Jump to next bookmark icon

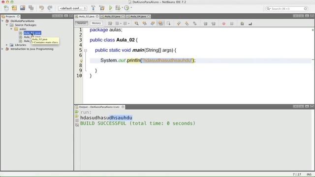click(x=187, y=24)
